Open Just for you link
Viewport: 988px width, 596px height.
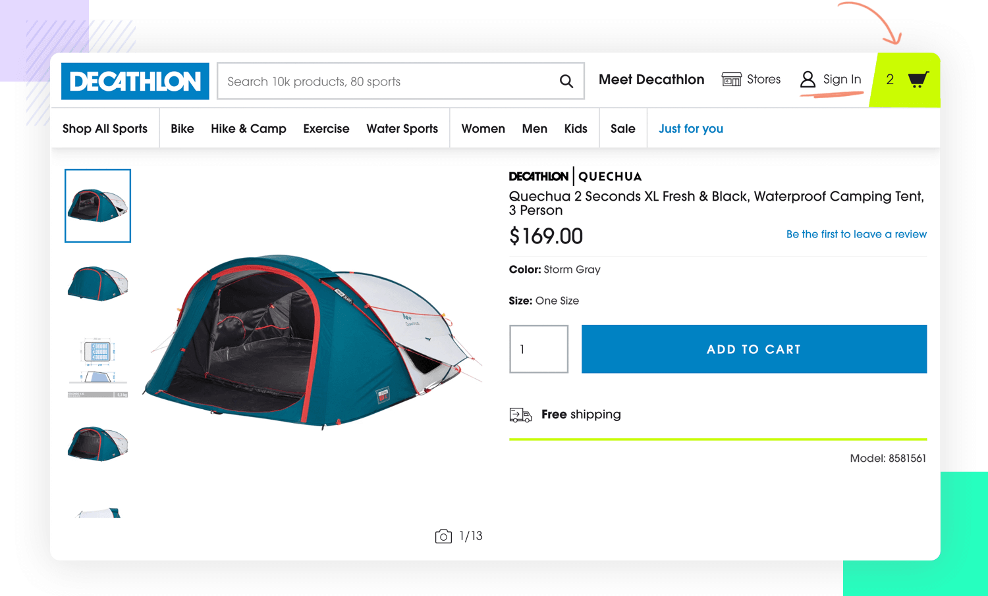click(x=691, y=129)
